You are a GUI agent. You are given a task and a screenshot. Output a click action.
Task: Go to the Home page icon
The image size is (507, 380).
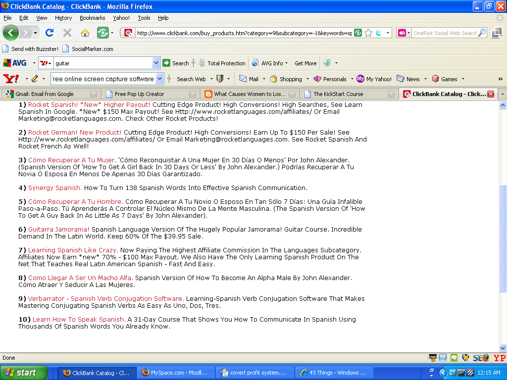pos(85,33)
